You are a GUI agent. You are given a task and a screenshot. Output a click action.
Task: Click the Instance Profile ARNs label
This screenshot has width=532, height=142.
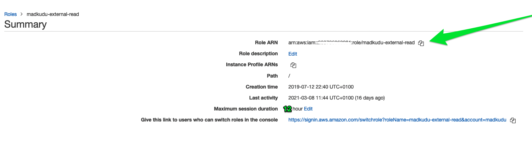252,64
